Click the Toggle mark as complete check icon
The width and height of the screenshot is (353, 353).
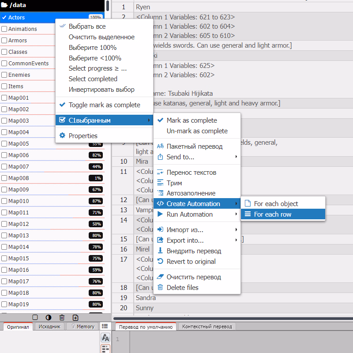tap(62, 105)
